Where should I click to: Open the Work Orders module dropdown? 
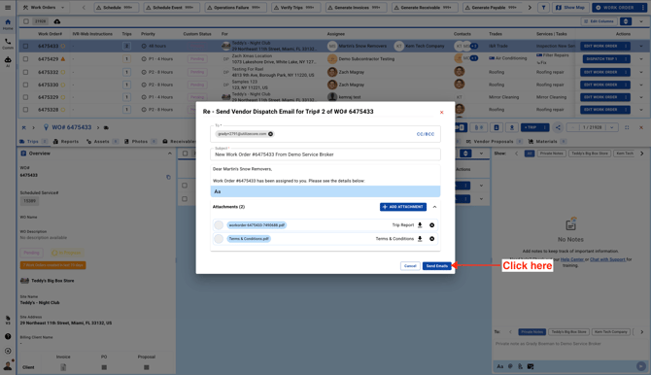coord(44,8)
